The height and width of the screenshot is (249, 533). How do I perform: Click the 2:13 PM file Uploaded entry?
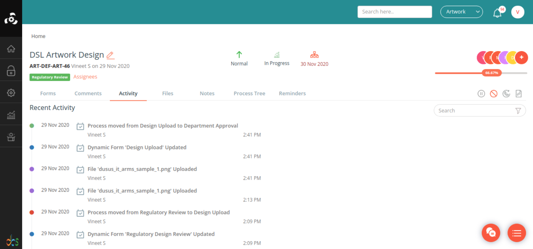[x=142, y=191]
